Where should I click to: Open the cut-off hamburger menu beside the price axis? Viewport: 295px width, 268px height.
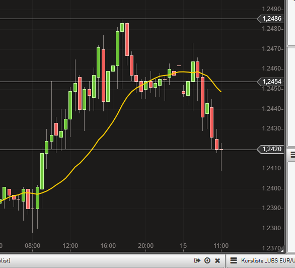pyautogui.click(x=293, y=155)
